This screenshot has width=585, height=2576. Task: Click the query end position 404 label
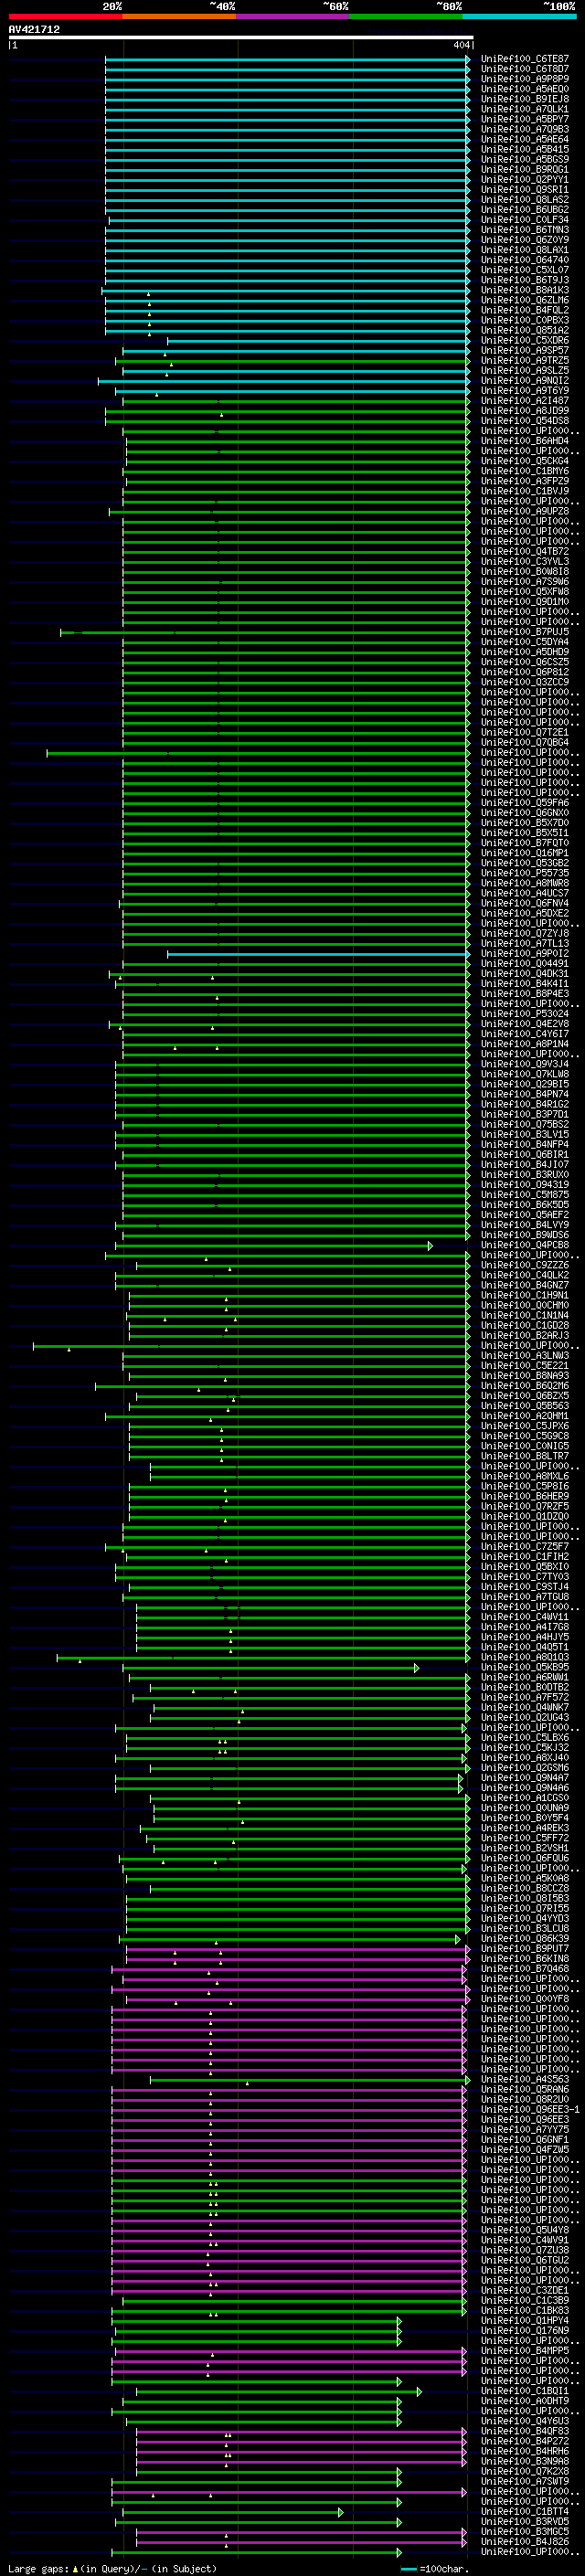[x=461, y=45]
